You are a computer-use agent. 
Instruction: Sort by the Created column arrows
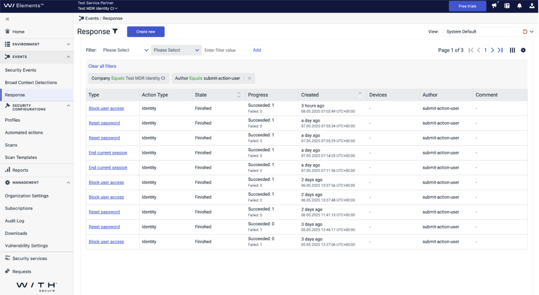(360, 95)
